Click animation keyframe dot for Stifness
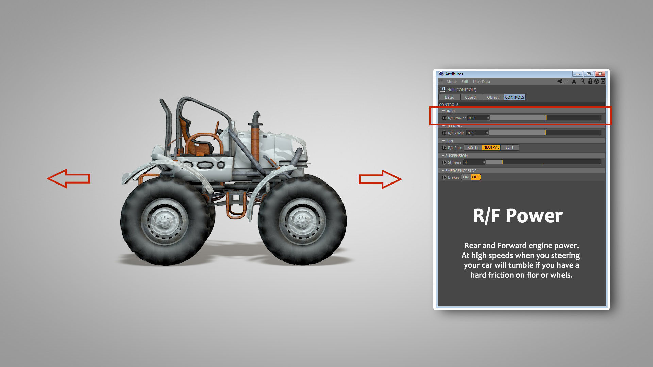Viewport: 653px width, 367px height. [444, 162]
